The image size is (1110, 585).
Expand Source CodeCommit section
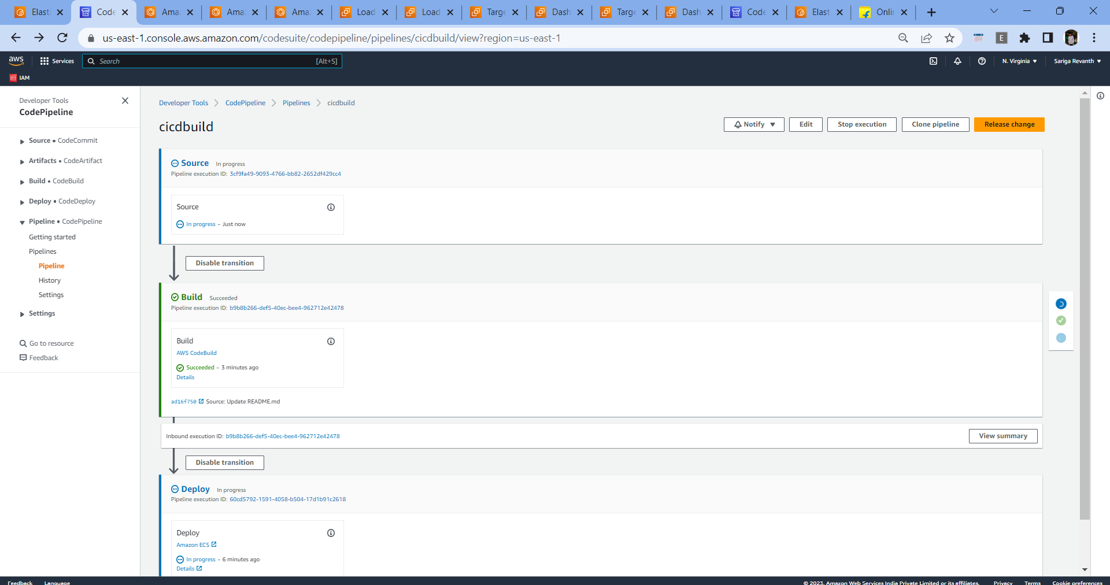point(22,141)
